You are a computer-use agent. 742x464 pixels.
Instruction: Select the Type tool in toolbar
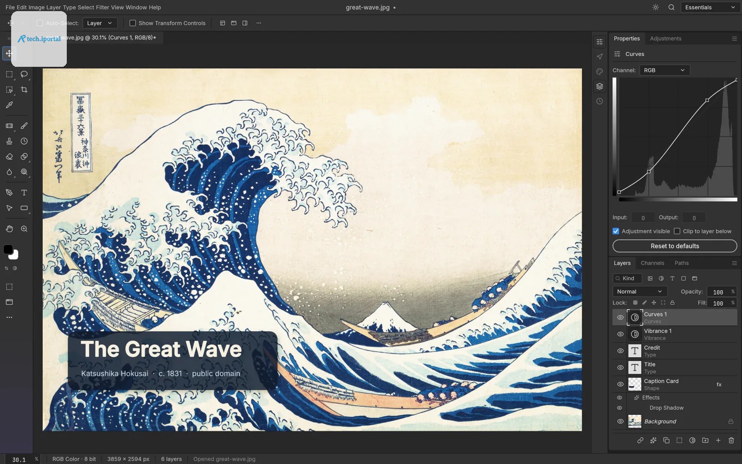[x=24, y=193]
